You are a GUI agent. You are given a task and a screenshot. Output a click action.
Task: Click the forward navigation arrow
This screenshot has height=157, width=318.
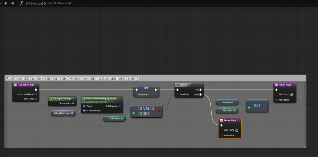click(x=13, y=3)
